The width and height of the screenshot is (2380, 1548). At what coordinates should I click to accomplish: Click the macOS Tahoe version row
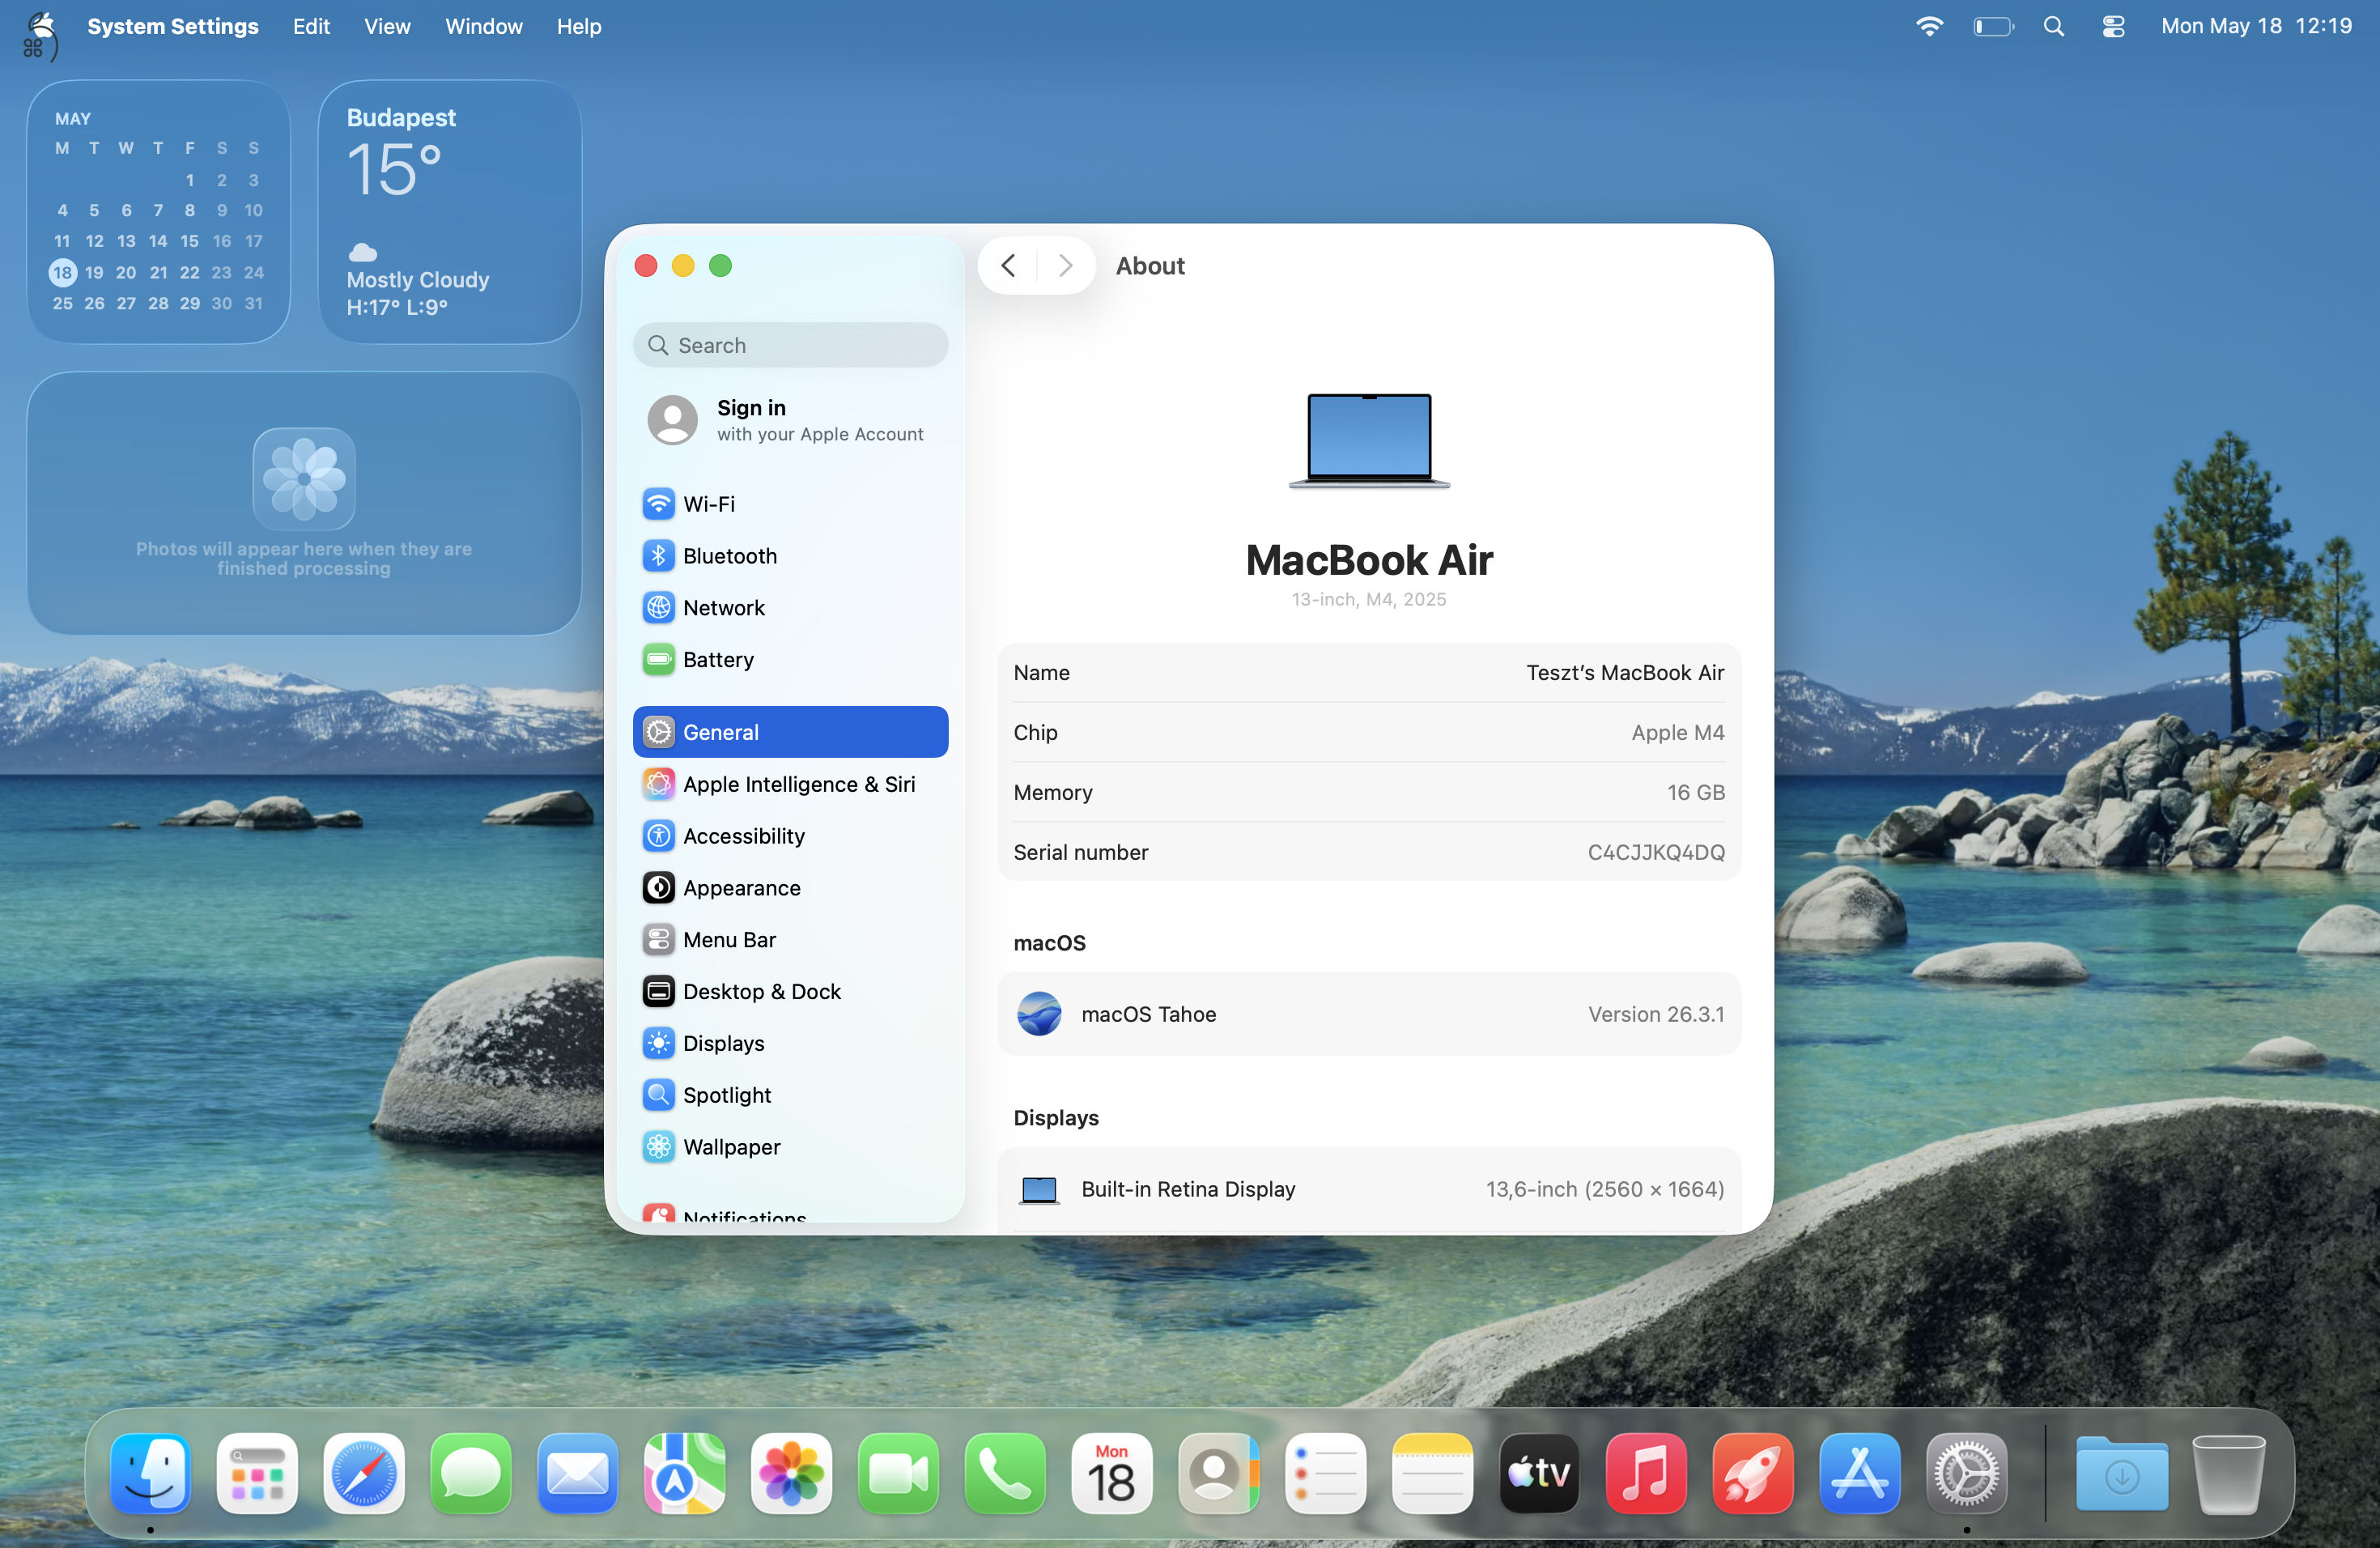(x=1368, y=1014)
